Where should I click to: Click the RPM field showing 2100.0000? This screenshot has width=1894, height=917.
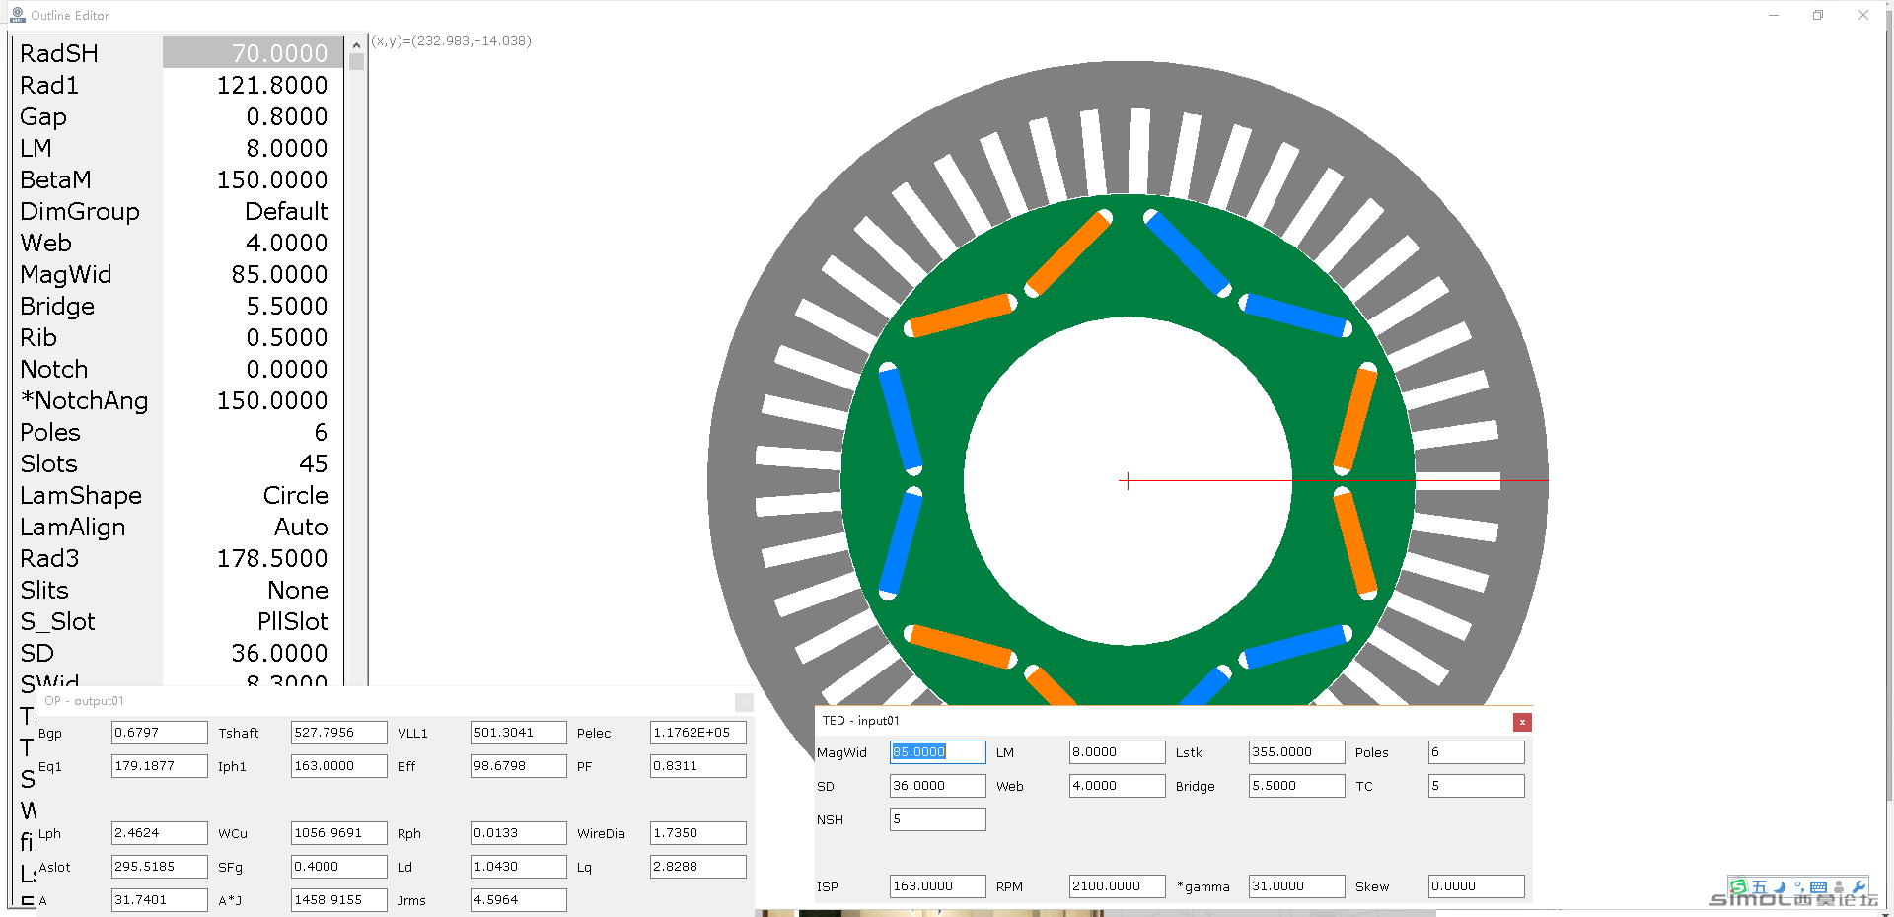1117,886
